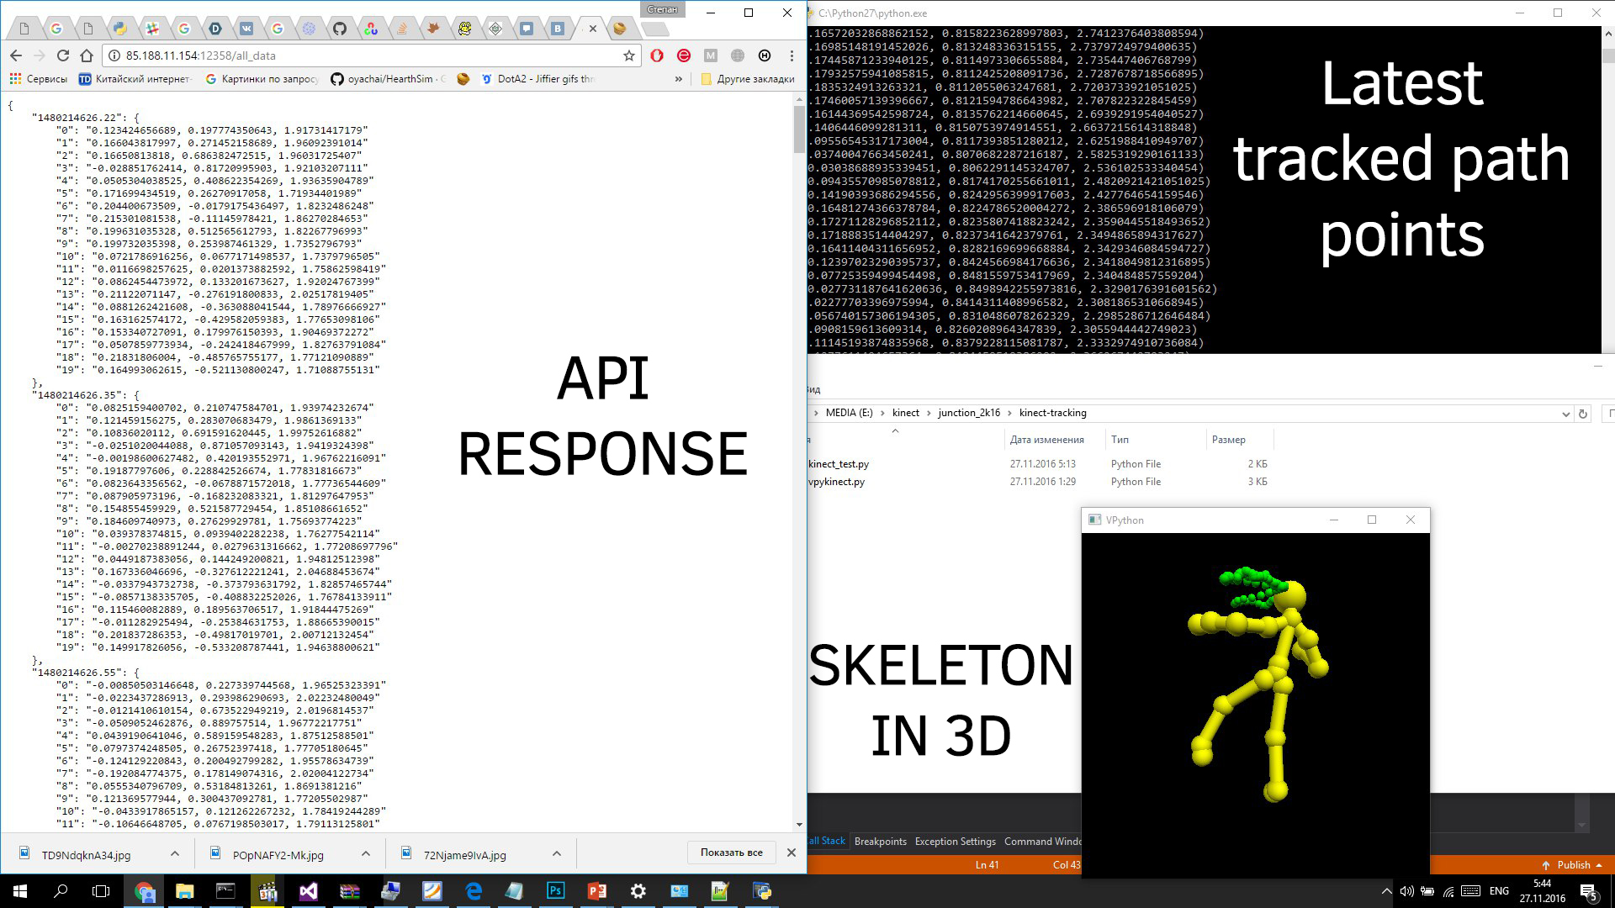Click the Показать все downloads button
Viewport: 1615px width, 908px height.
click(x=731, y=853)
